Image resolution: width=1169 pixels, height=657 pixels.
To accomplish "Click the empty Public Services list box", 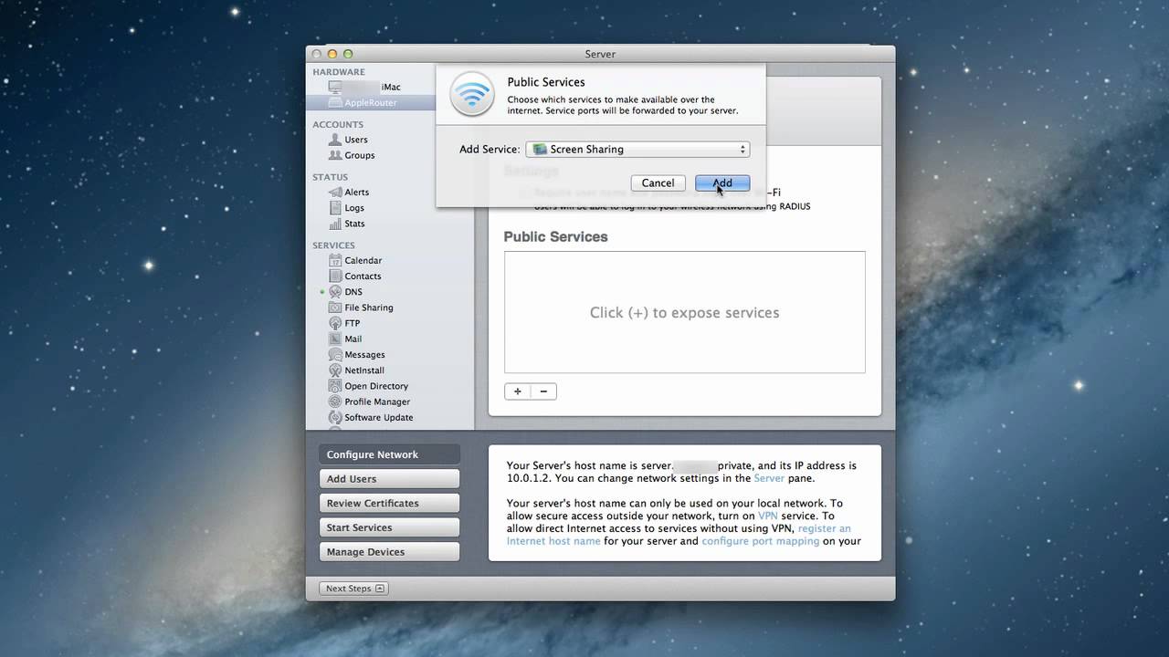I will 684,312.
